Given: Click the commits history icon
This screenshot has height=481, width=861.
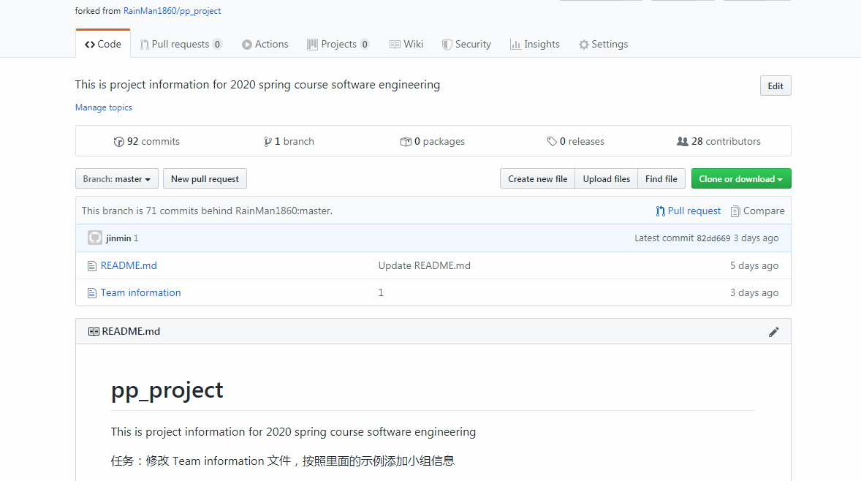Looking at the screenshot, I should click(119, 142).
